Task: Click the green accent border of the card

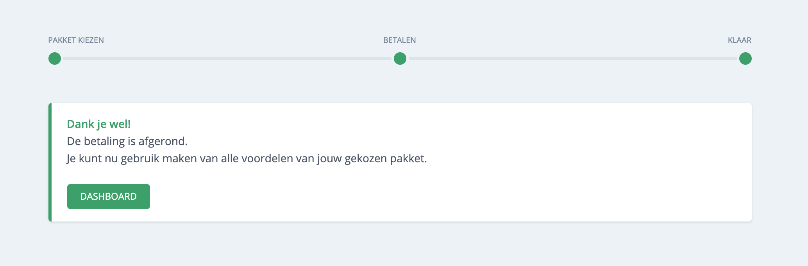Action: pos(50,162)
